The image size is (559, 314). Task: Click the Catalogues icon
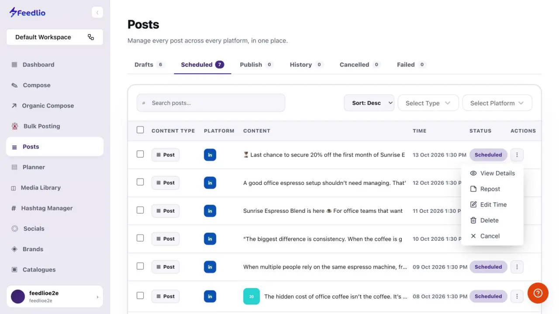tap(14, 270)
